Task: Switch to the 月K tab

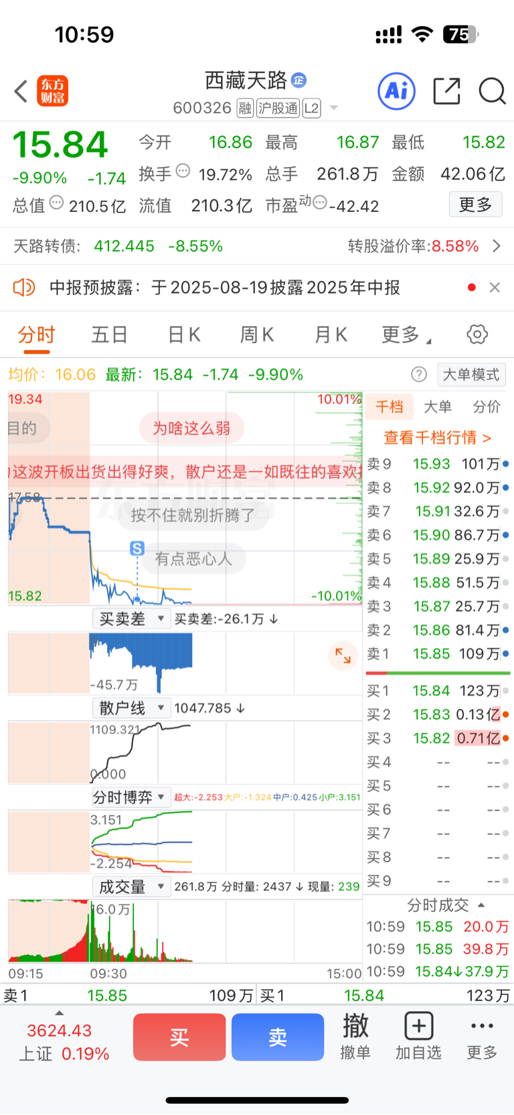Action: point(331,335)
